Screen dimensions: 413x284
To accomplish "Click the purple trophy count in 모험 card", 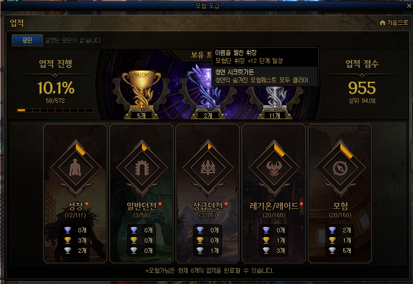I will pyautogui.click(x=347, y=230).
